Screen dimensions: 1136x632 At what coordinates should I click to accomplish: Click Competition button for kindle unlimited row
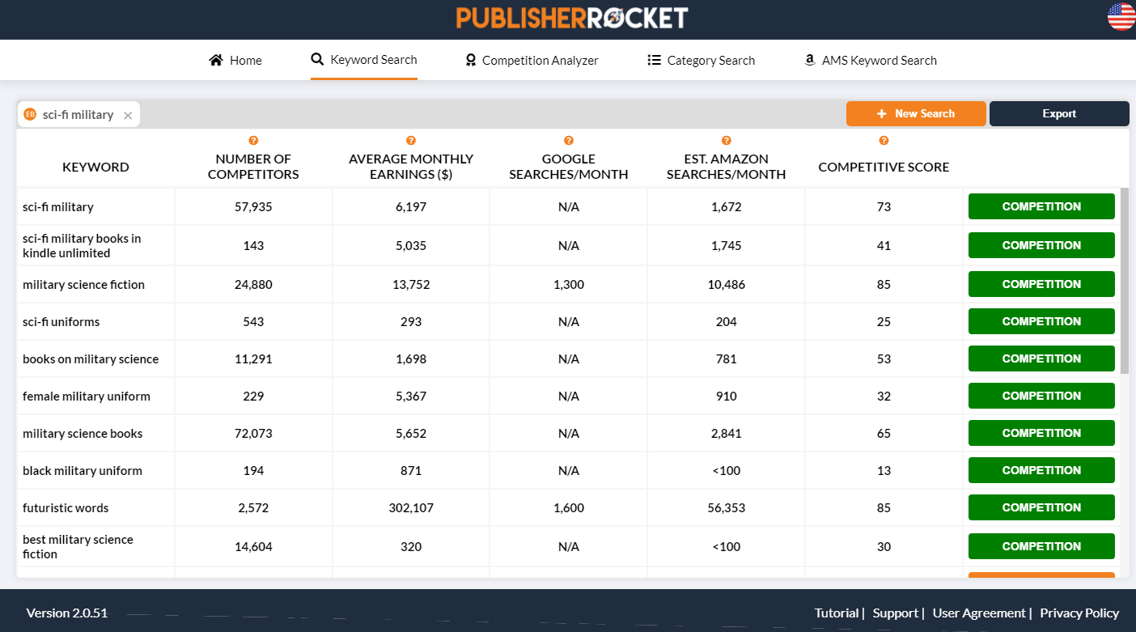tap(1041, 245)
